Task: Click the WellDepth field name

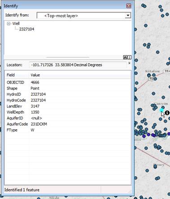Action: [15, 112]
